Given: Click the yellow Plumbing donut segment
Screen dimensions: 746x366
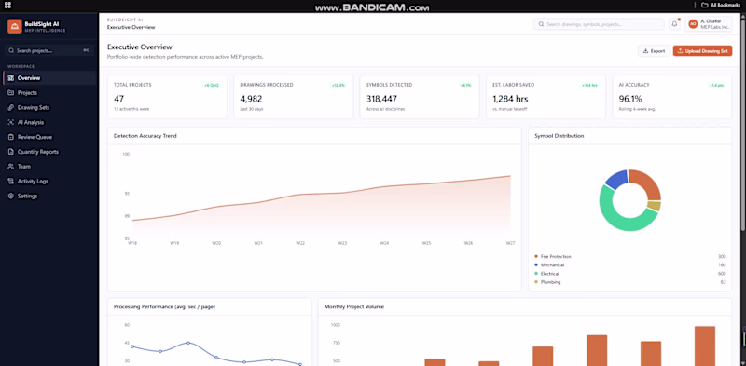Looking at the screenshot, I should tap(655, 206).
